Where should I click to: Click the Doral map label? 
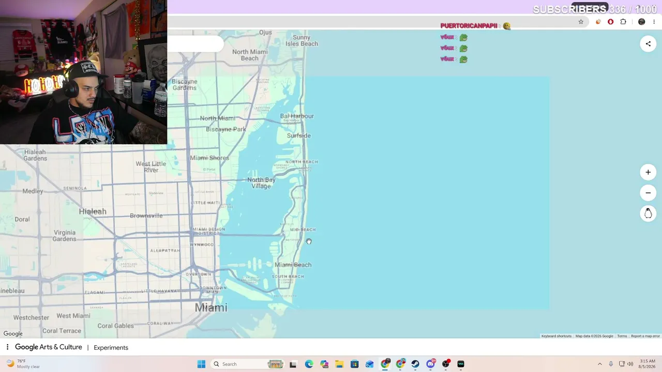22,219
